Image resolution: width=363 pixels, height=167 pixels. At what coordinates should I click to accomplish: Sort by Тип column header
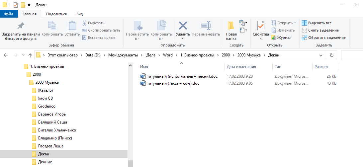coord(292,67)
